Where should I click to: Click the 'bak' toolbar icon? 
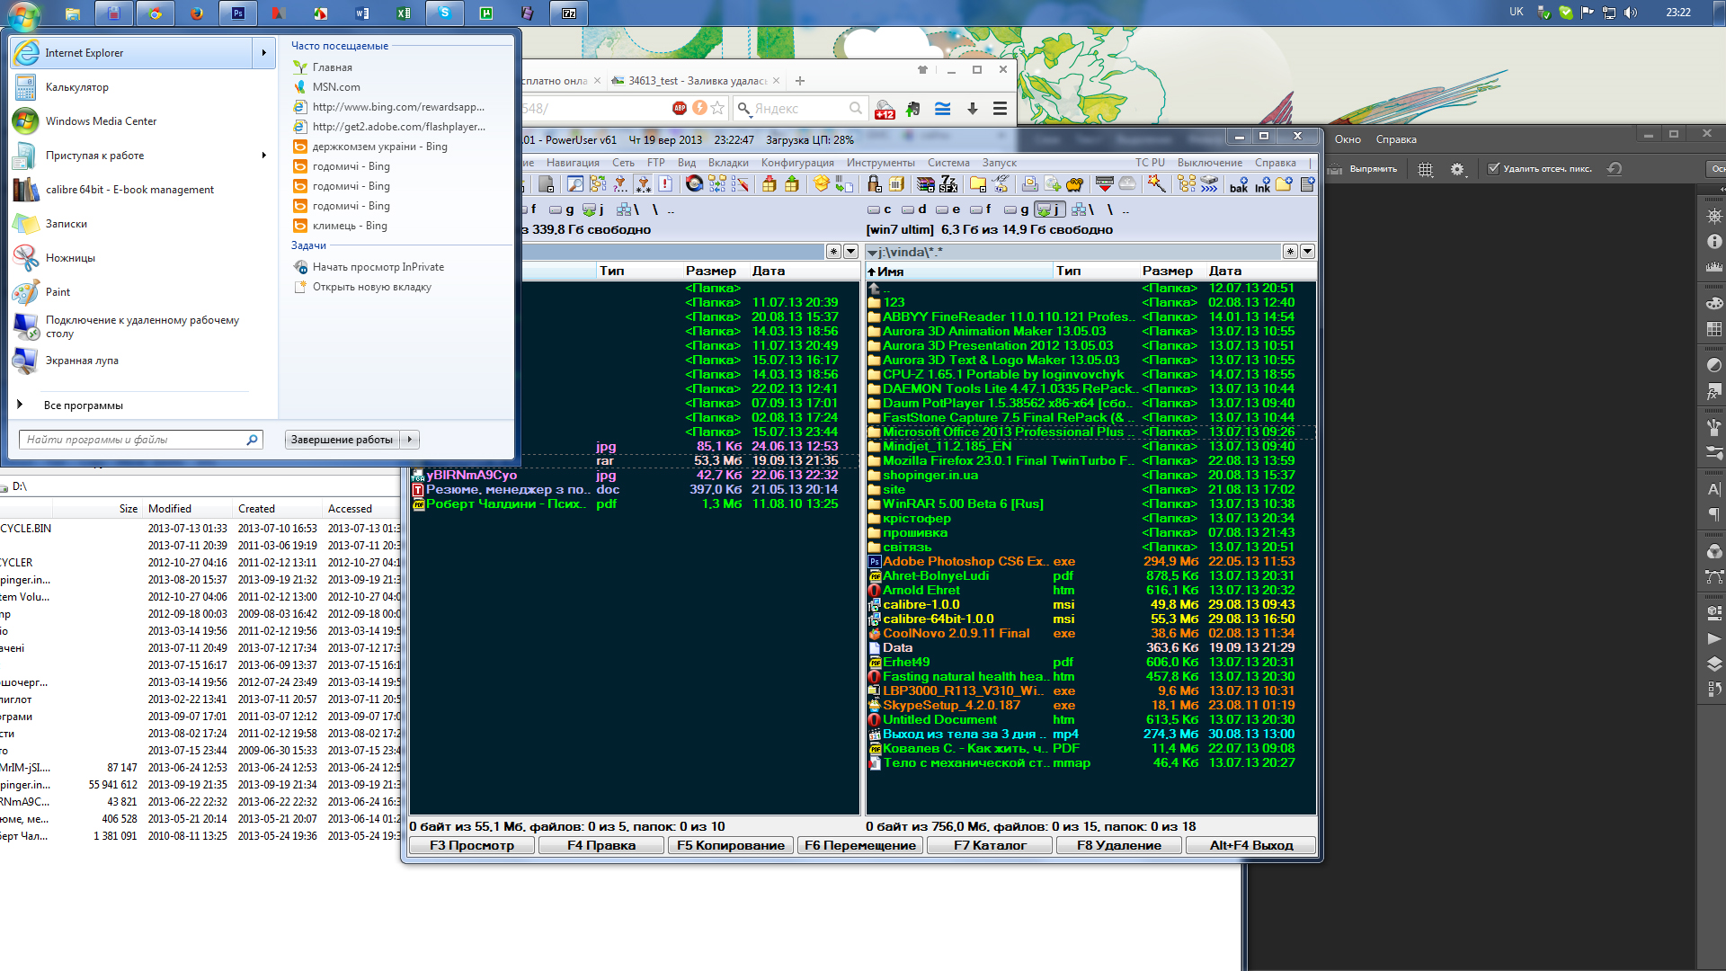[1239, 184]
